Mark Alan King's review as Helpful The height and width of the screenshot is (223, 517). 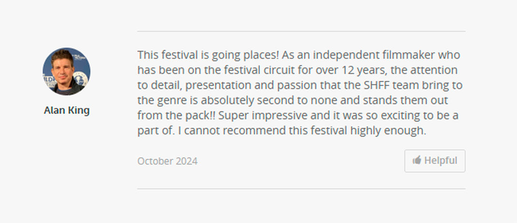click(x=435, y=161)
